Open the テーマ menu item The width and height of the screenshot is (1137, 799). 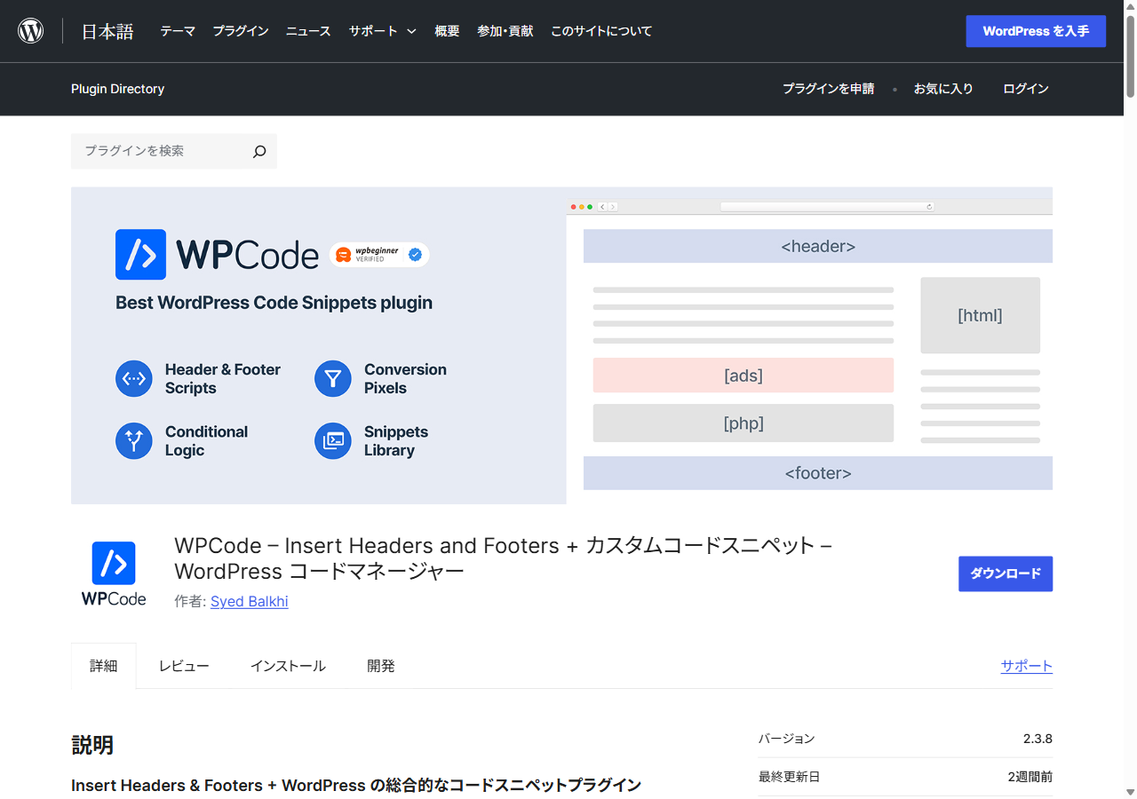tap(178, 31)
